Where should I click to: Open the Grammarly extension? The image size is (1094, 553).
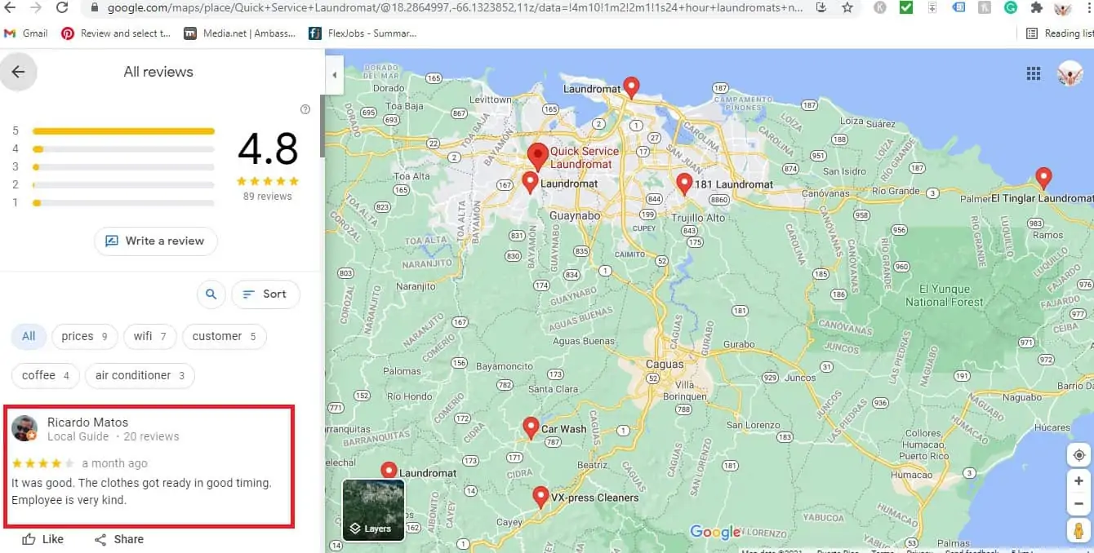[x=1011, y=7]
